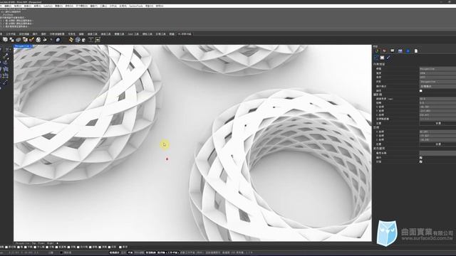Click the blue box icon in the toolbar

coord(19,40)
